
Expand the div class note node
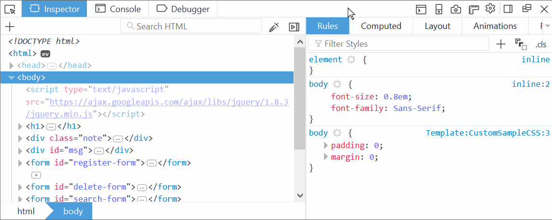tap(20, 138)
